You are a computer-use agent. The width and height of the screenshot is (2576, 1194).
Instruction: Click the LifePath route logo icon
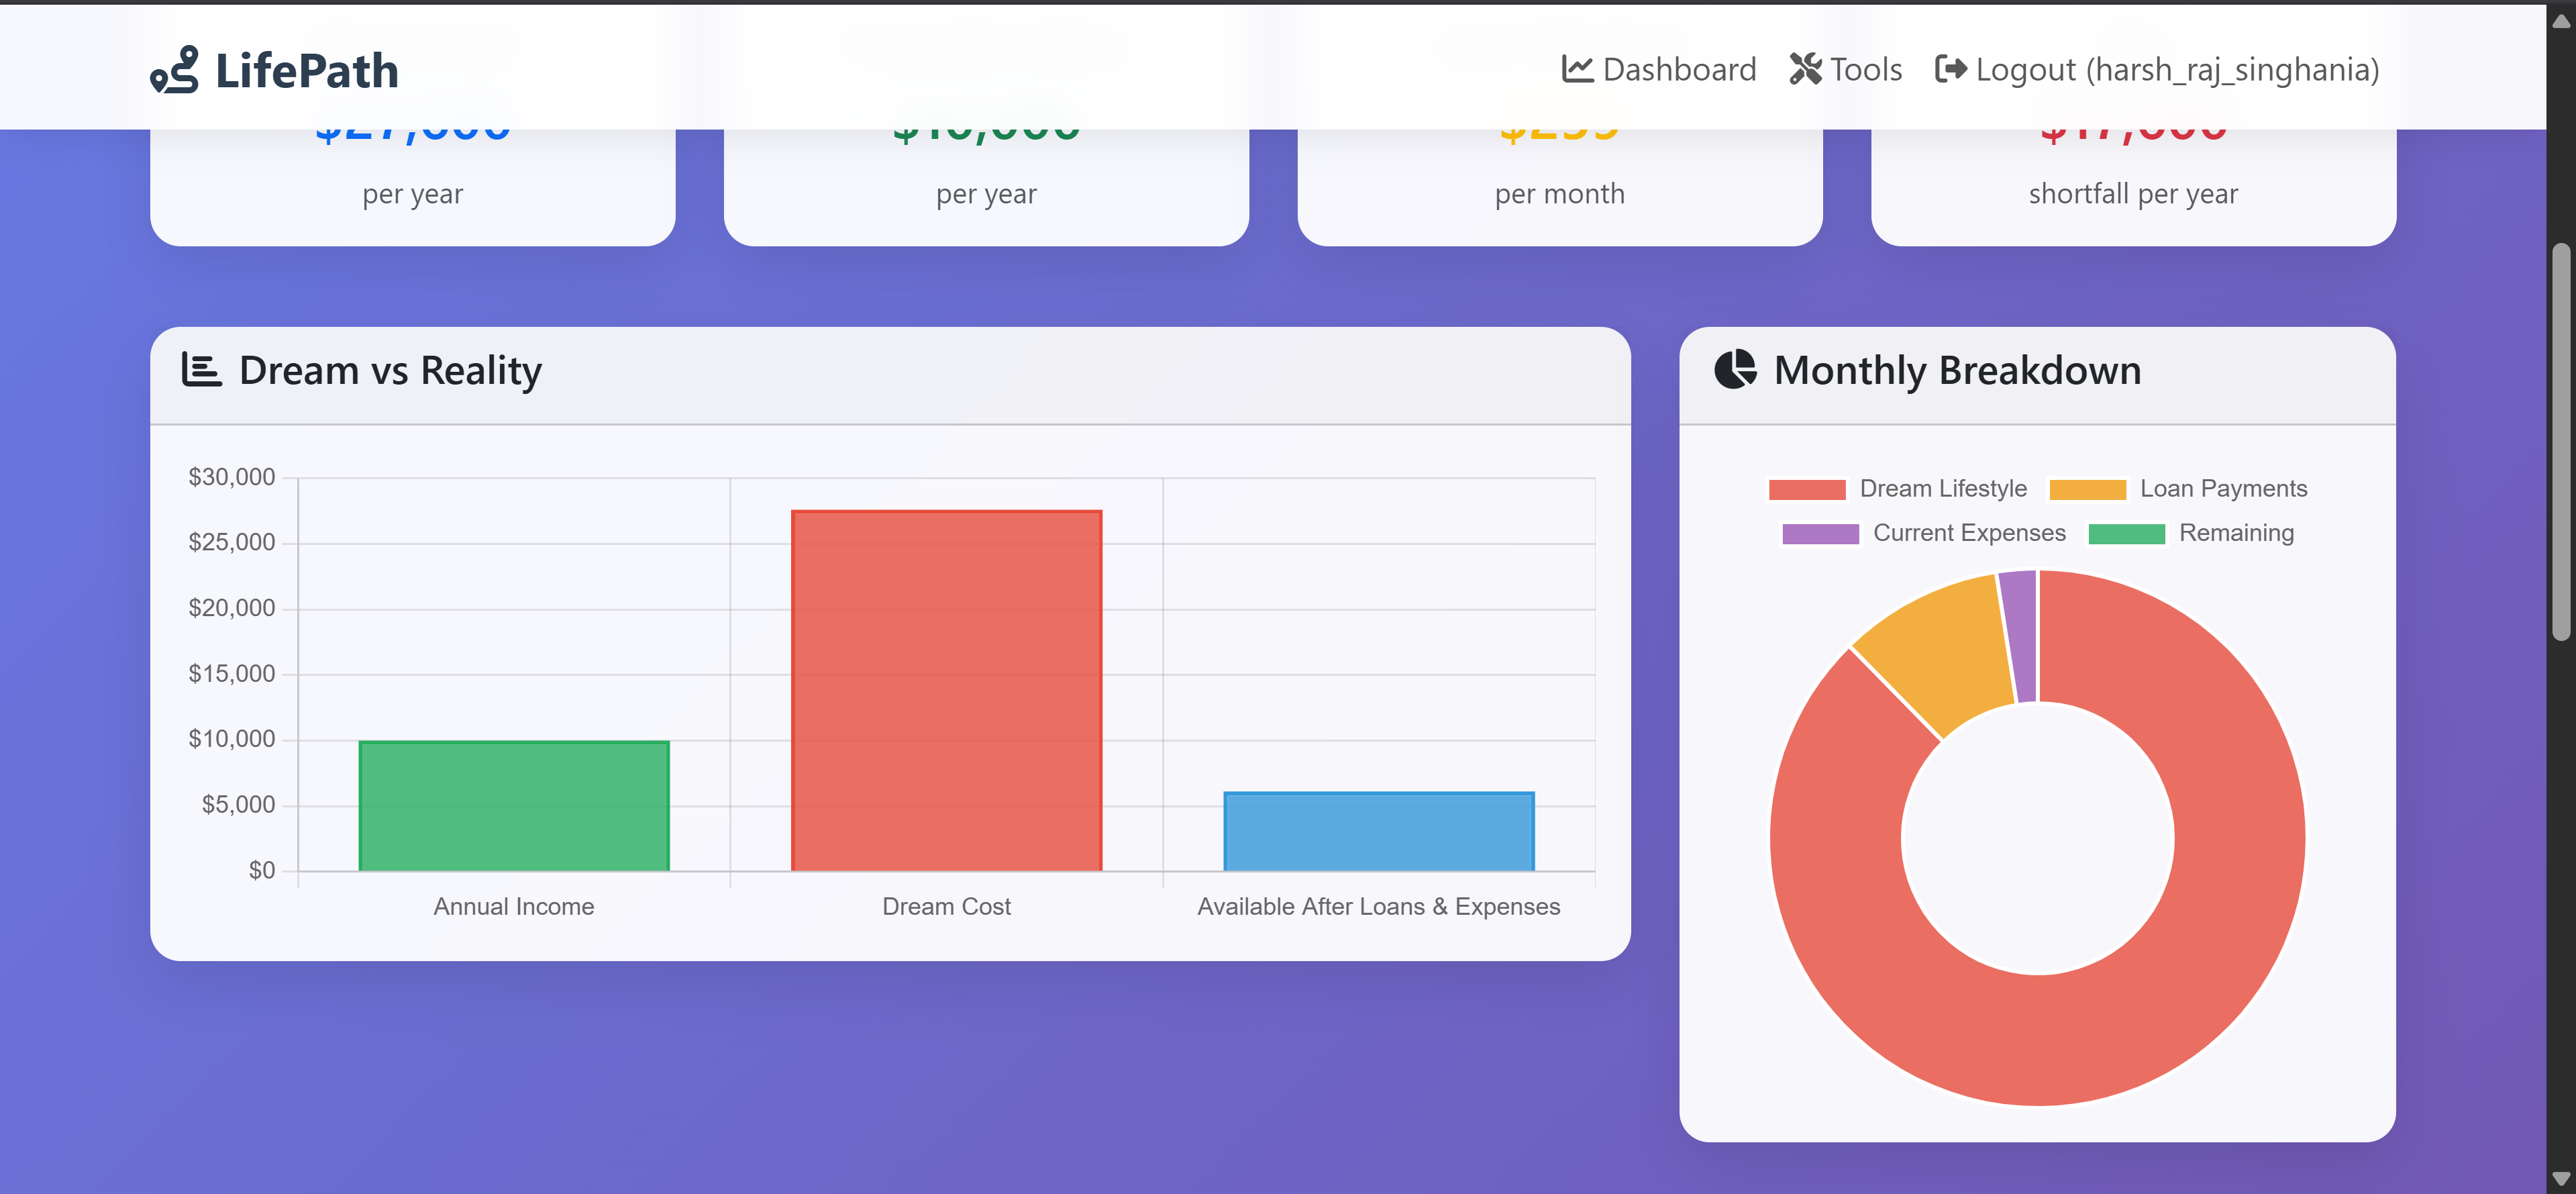click(175, 70)
